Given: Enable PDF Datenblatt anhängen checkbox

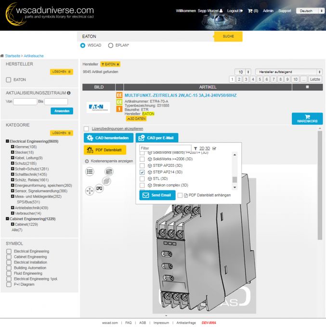Looking at the screenshot, I should click(180, 195).
